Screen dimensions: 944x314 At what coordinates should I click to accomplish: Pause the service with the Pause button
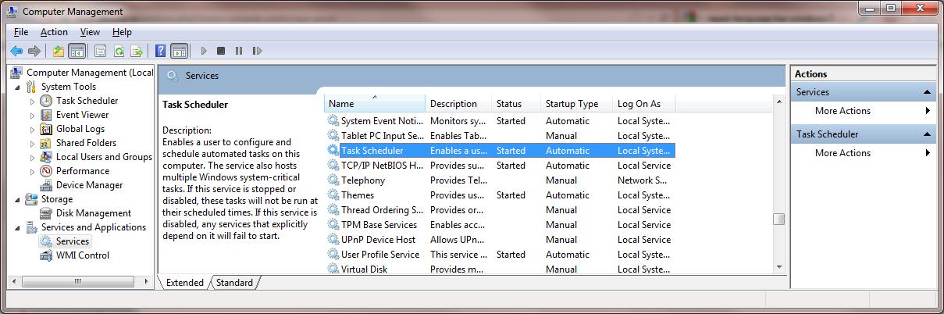(x=238, y=51)
